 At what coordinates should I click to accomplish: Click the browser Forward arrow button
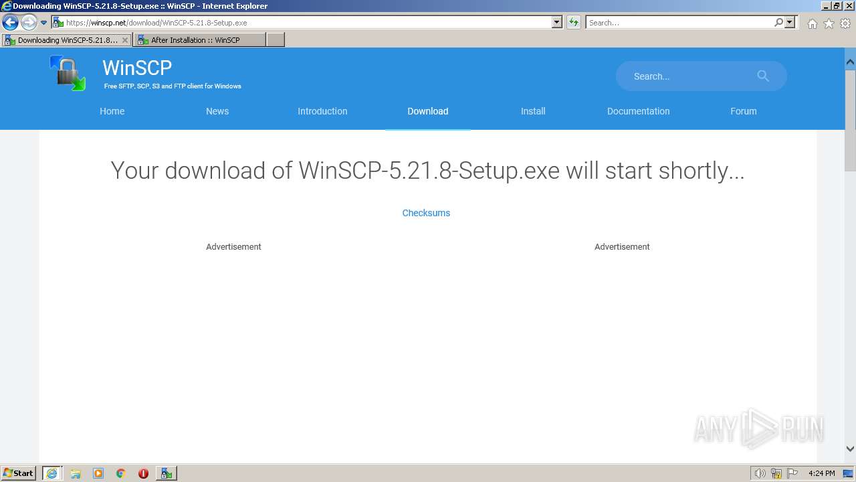pos(29,22)
